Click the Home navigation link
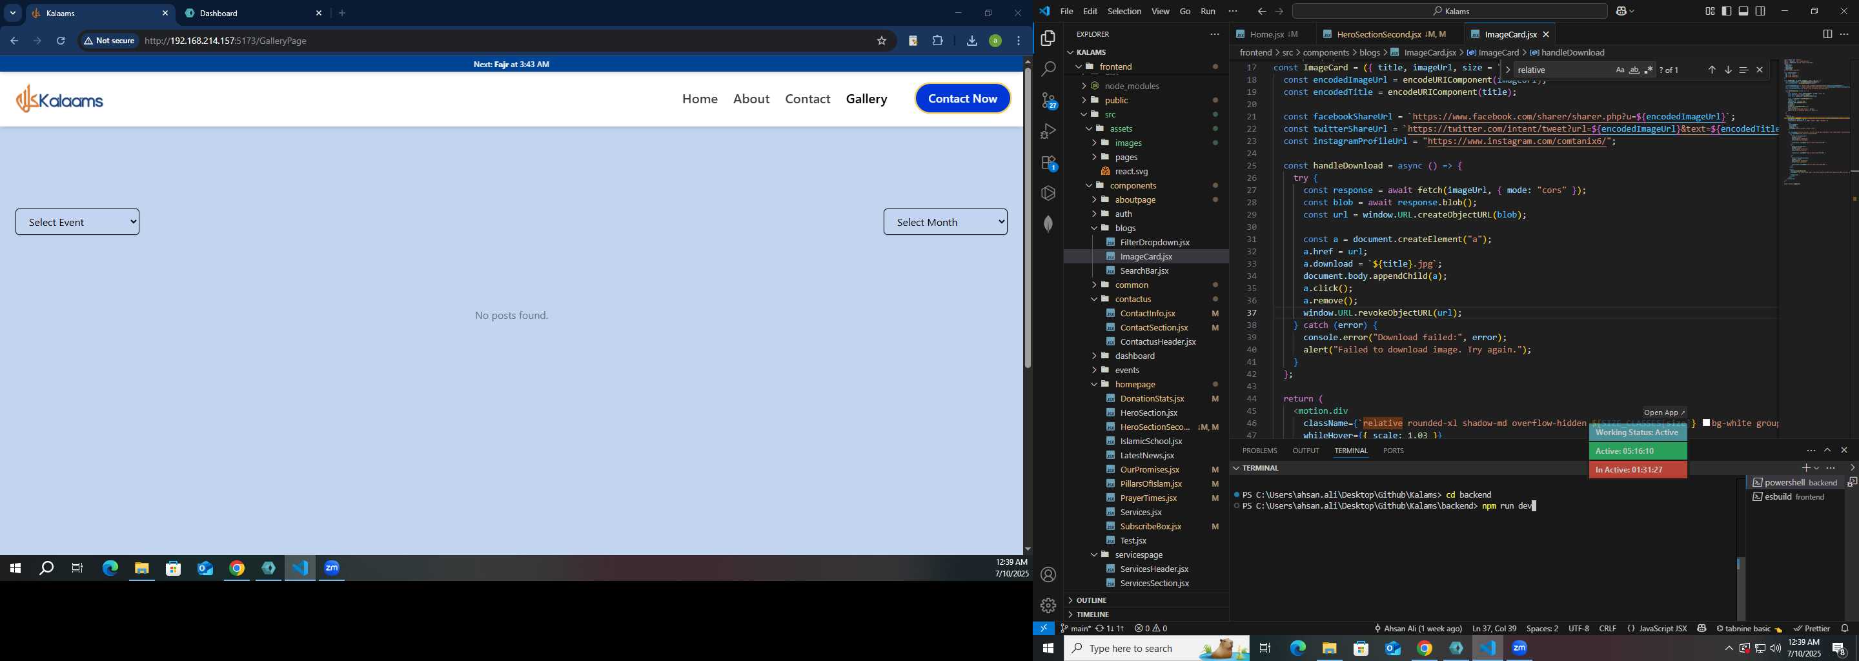This screenshot has width=1859, height=661. point(700,99)
